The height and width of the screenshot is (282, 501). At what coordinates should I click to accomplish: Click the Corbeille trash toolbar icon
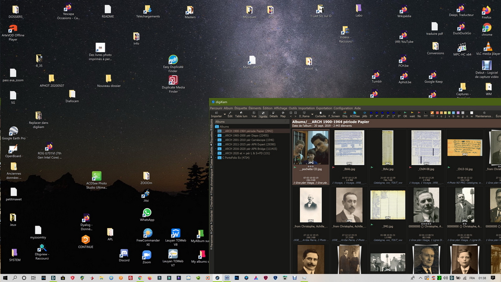[320, 114]
